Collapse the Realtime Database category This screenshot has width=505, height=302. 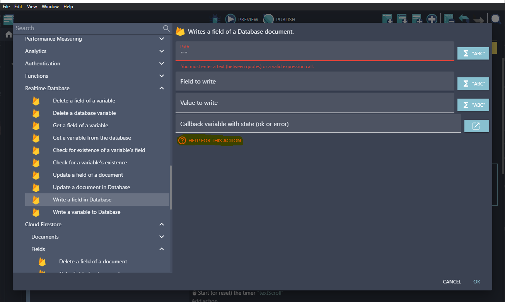(162, 89)
